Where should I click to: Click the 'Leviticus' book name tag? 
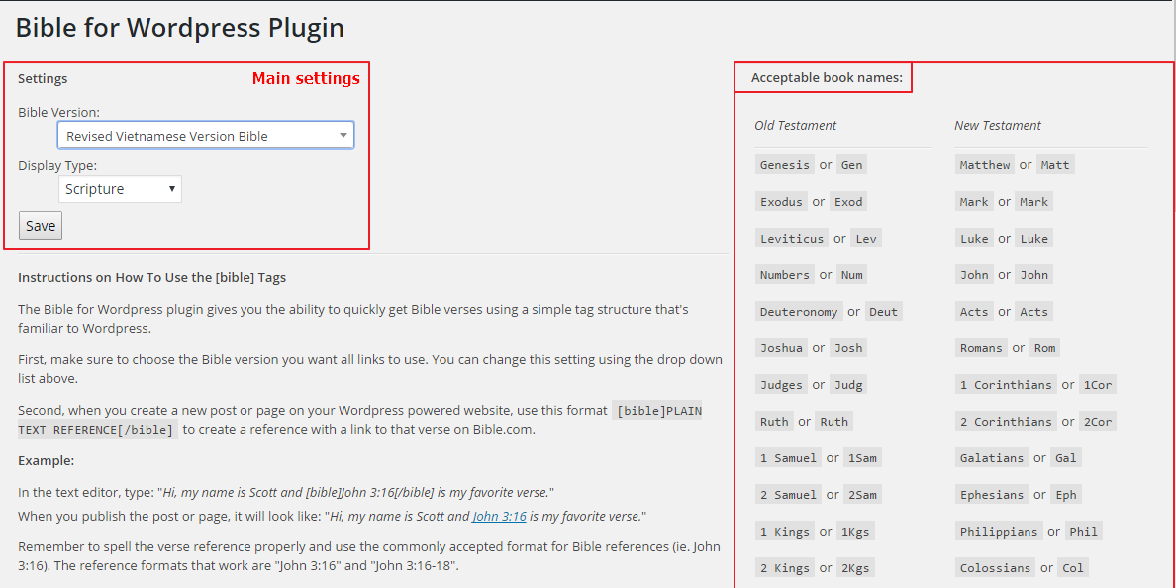coord(792,239)
